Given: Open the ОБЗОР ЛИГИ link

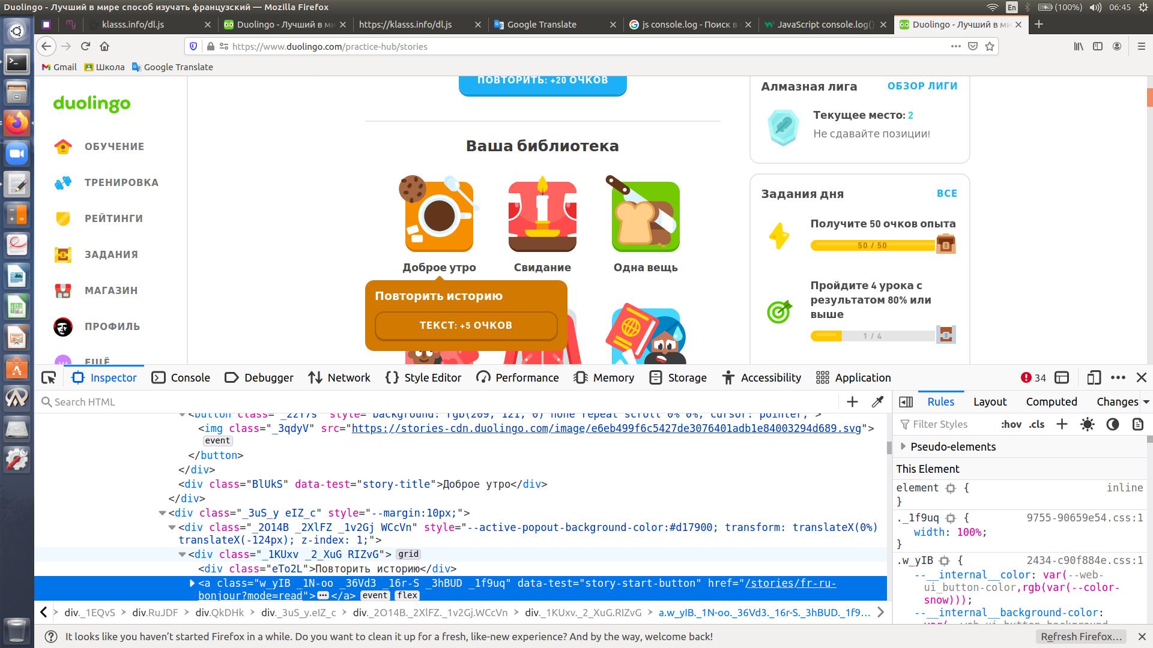Looking at the screenshot, I should tap(922, 86).
